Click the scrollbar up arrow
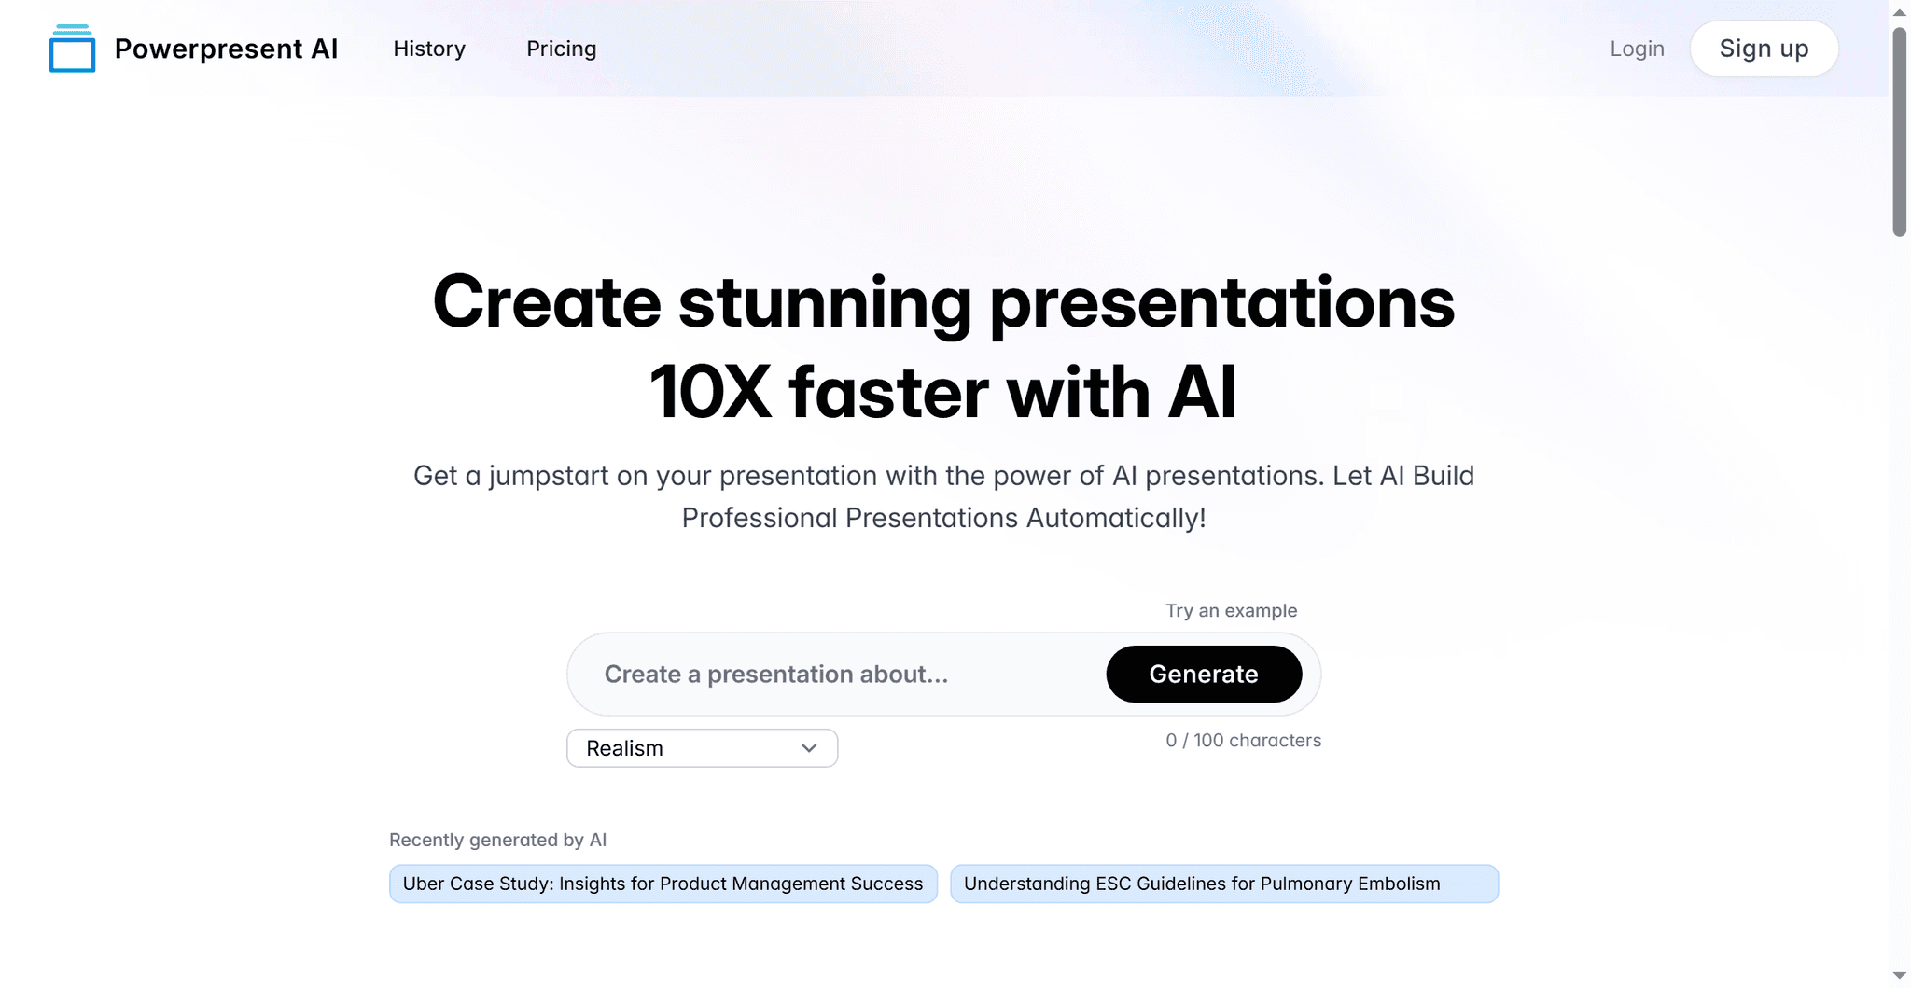Screen dimensions: 1911x988 (1899, 12)
